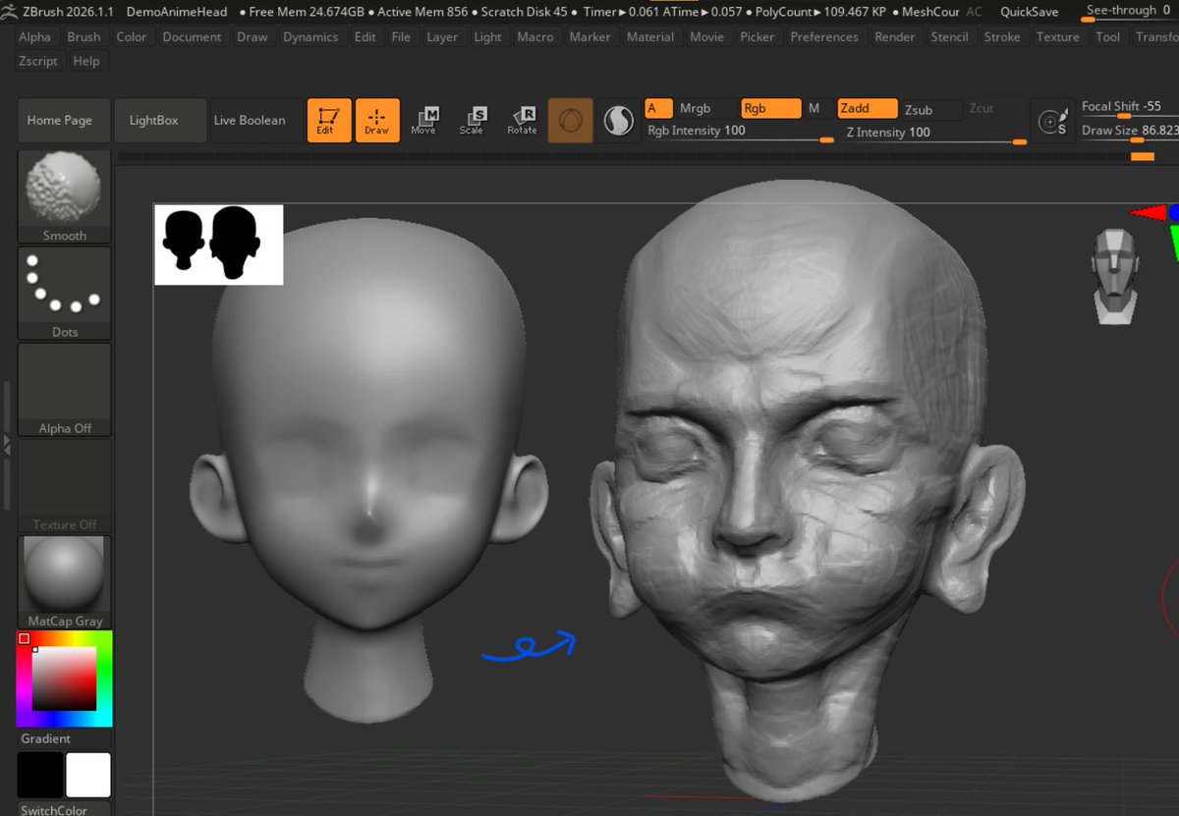Open the Stencil menu
The height and width of the screenshot is (816, 1179).
(950, 37)
